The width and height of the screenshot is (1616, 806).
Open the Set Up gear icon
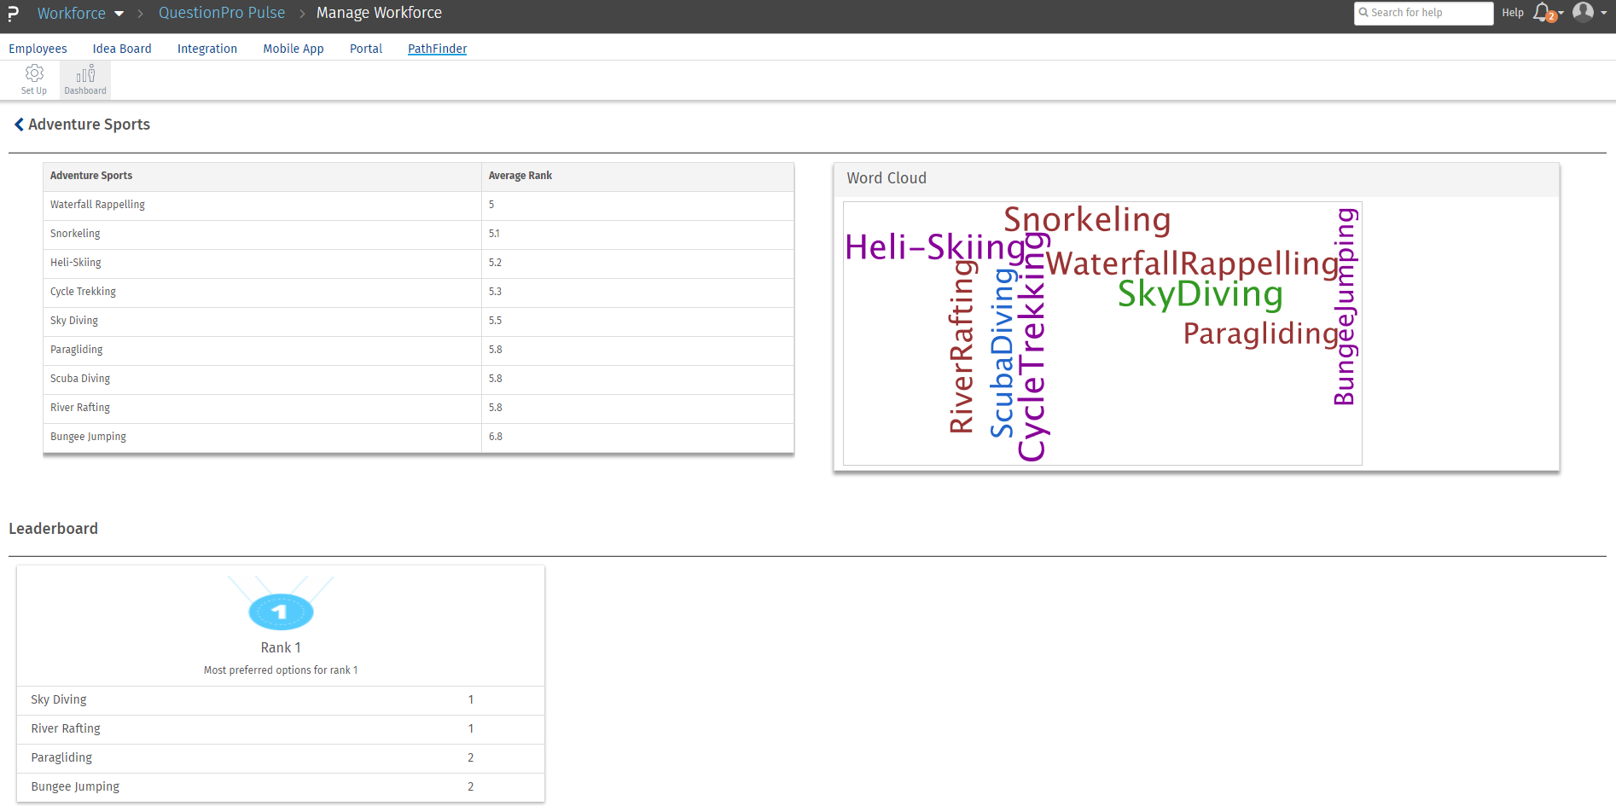34,73
